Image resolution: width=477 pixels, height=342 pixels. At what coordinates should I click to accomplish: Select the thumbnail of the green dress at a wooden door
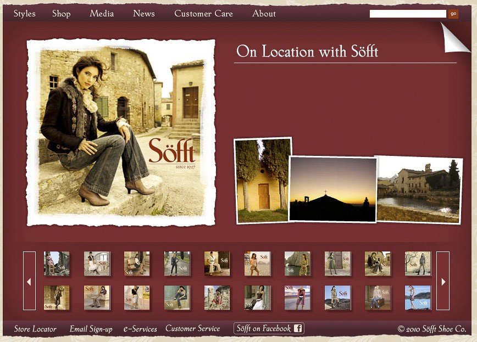click(x=337, y=263)
